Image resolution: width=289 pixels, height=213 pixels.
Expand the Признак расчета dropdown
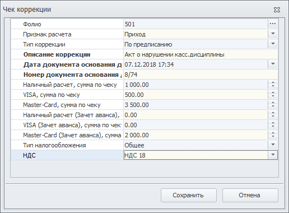(273, 34)
